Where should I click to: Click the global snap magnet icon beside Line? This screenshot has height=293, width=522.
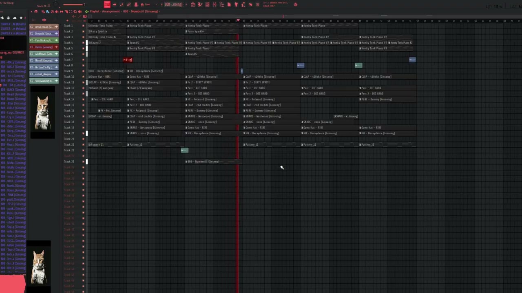tap(142, 5)
